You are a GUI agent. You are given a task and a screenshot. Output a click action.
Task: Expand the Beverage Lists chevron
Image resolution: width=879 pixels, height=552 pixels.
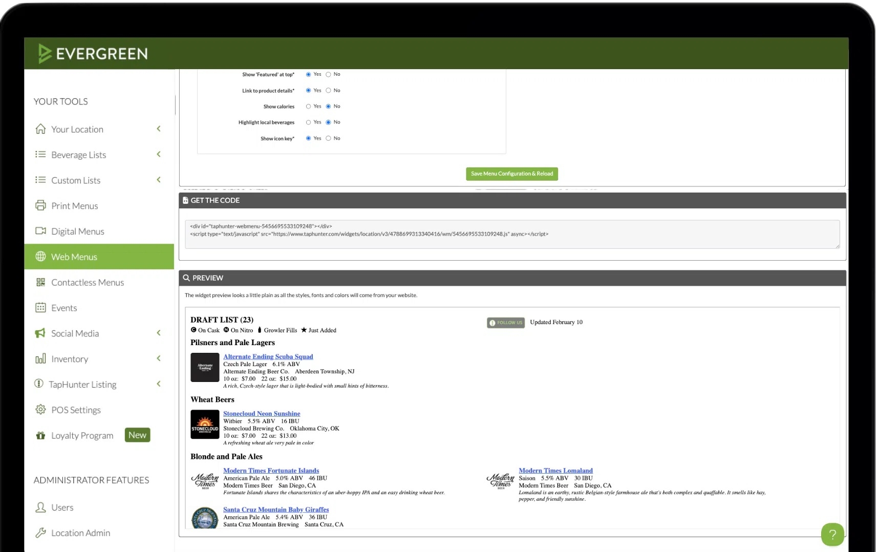(159, 154)
